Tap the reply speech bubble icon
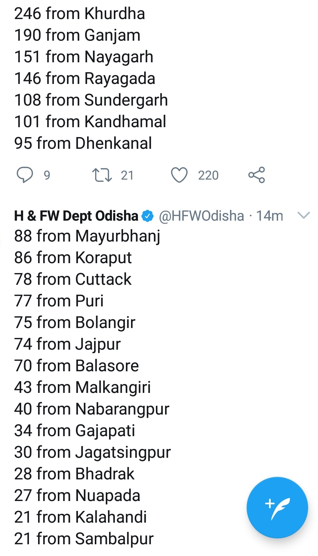This screenshot has height=556, width=318. click(25, 175)
